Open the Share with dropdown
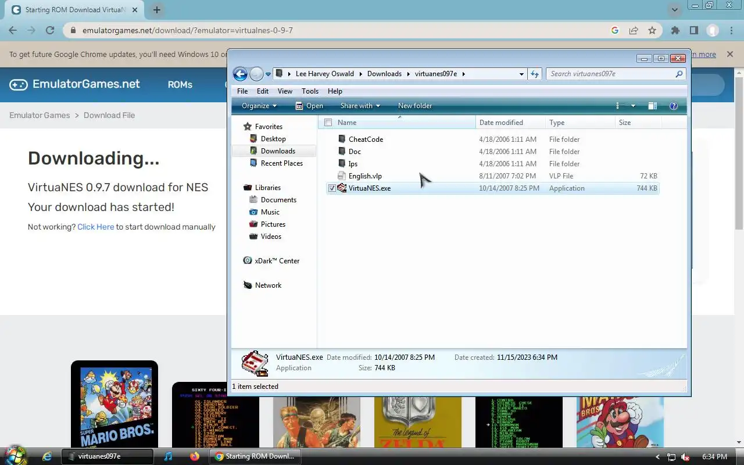 tap(360, 106)
